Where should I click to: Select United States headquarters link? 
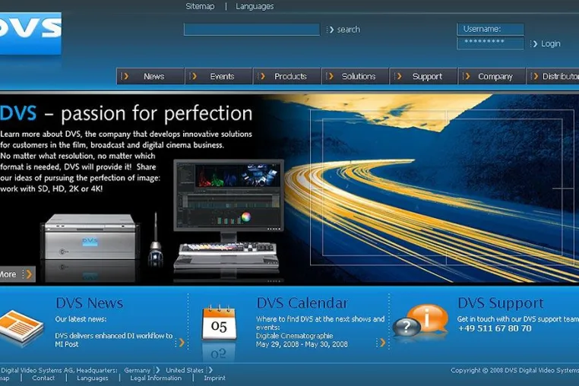(x=184, y=370)
